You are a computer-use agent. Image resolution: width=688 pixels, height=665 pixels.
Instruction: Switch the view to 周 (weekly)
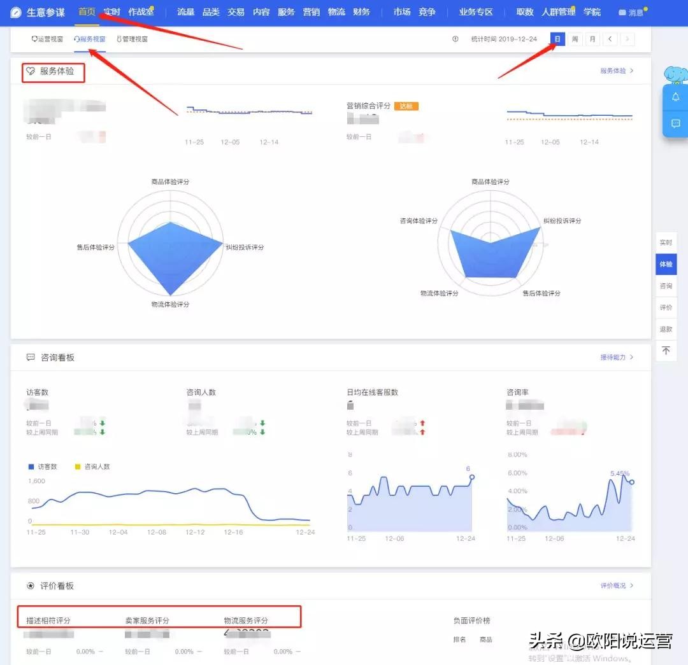tap(575, 39)
